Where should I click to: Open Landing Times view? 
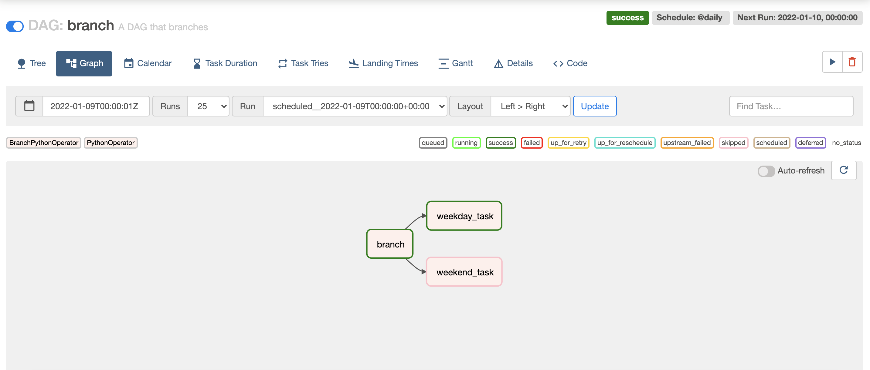383,63
